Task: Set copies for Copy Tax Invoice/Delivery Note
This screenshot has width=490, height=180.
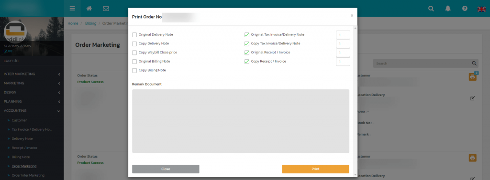Action: click(x=343, y=44)
